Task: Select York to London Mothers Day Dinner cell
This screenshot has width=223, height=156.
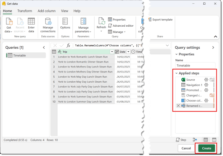Action: click(x=85, y=72)
